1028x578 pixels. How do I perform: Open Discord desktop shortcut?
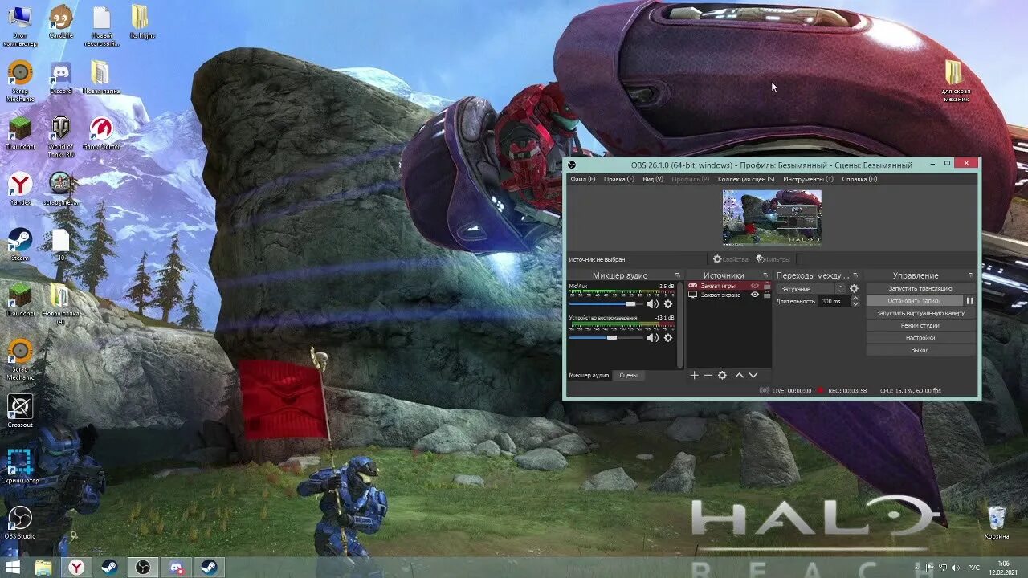coord(61,79)
